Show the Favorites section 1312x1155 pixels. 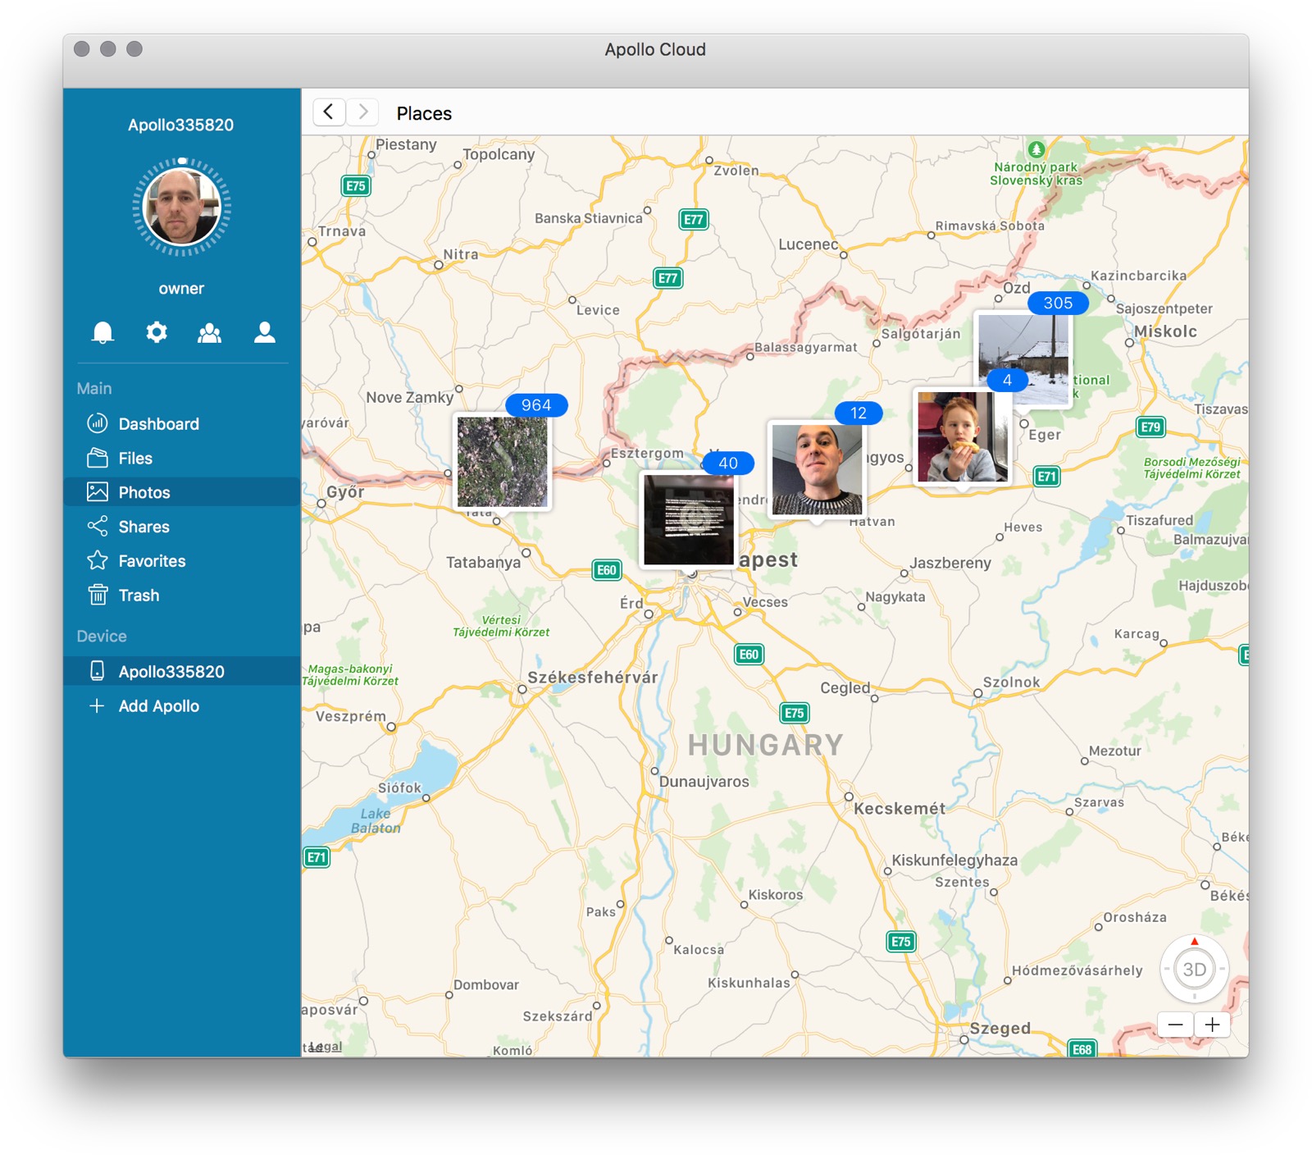[182, 561]
